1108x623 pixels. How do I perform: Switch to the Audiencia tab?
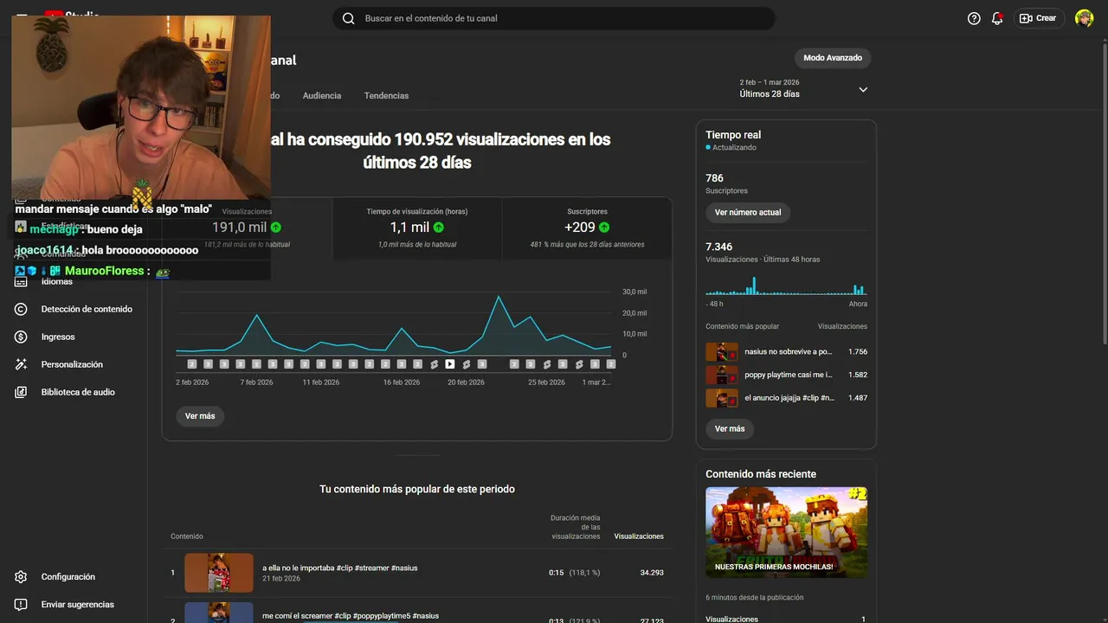pyautogui.click(x=322, y=95)
